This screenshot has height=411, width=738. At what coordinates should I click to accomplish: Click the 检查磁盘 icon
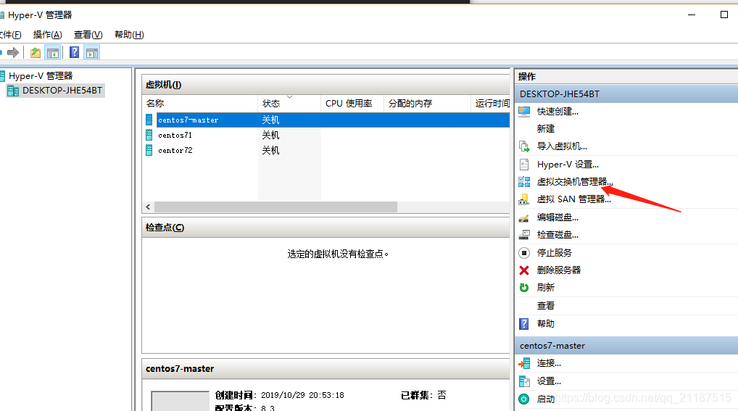pyautogui.click(x=524, y=234)
